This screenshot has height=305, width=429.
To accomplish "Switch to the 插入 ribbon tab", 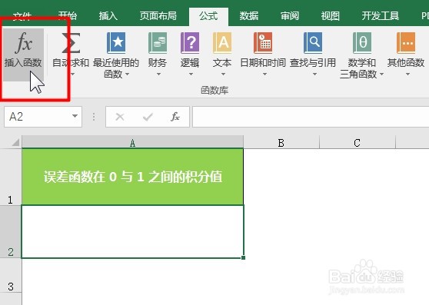I will click(x=108, y=16).
